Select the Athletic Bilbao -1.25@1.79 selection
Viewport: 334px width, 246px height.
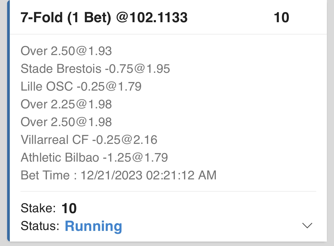pos(94,157)
